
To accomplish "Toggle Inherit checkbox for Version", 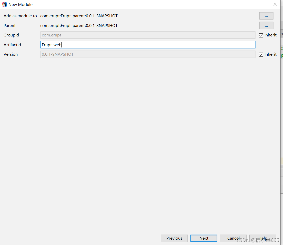I will click(261, 55).
